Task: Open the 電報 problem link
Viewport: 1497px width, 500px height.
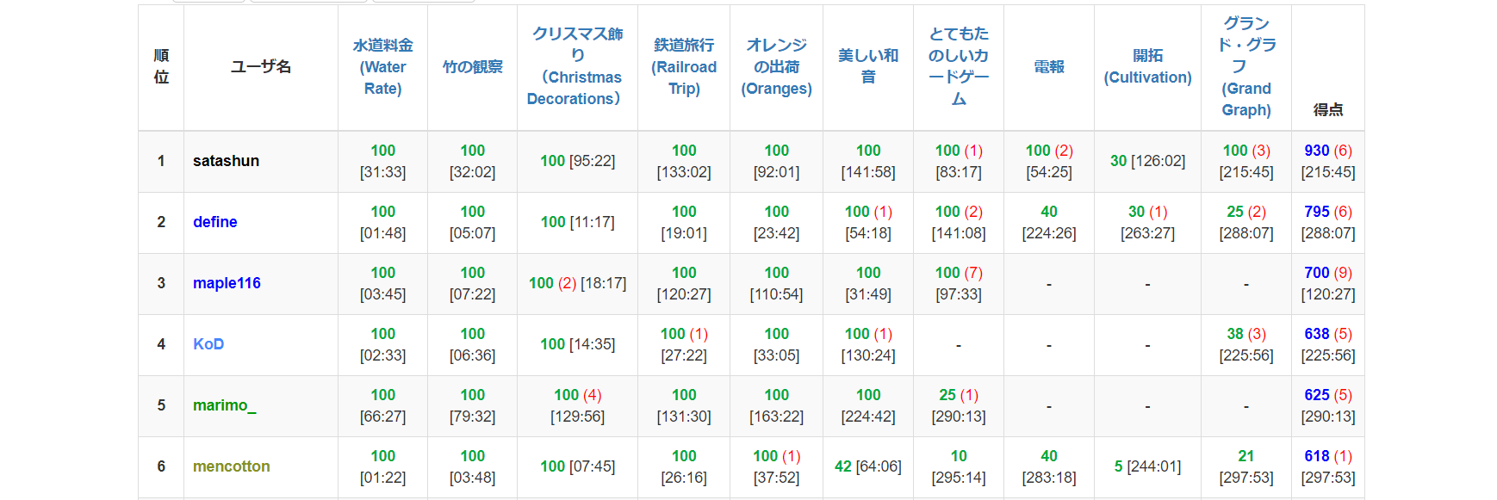Action: point(1049,67)
